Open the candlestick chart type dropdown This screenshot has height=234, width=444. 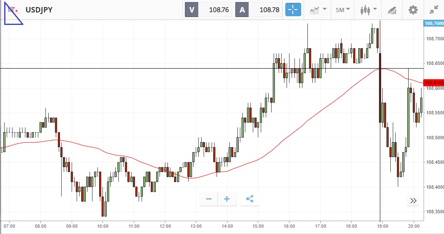(x=369, y=10)
